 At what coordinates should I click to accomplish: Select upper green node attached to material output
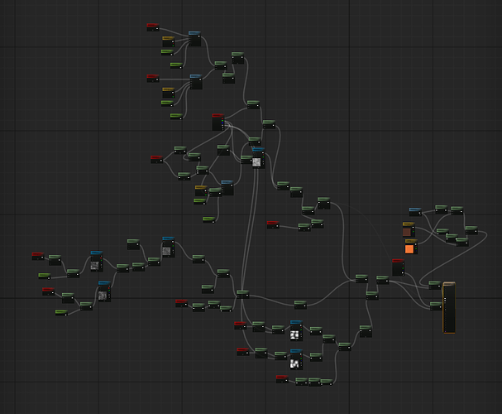[x=435, y=285]
